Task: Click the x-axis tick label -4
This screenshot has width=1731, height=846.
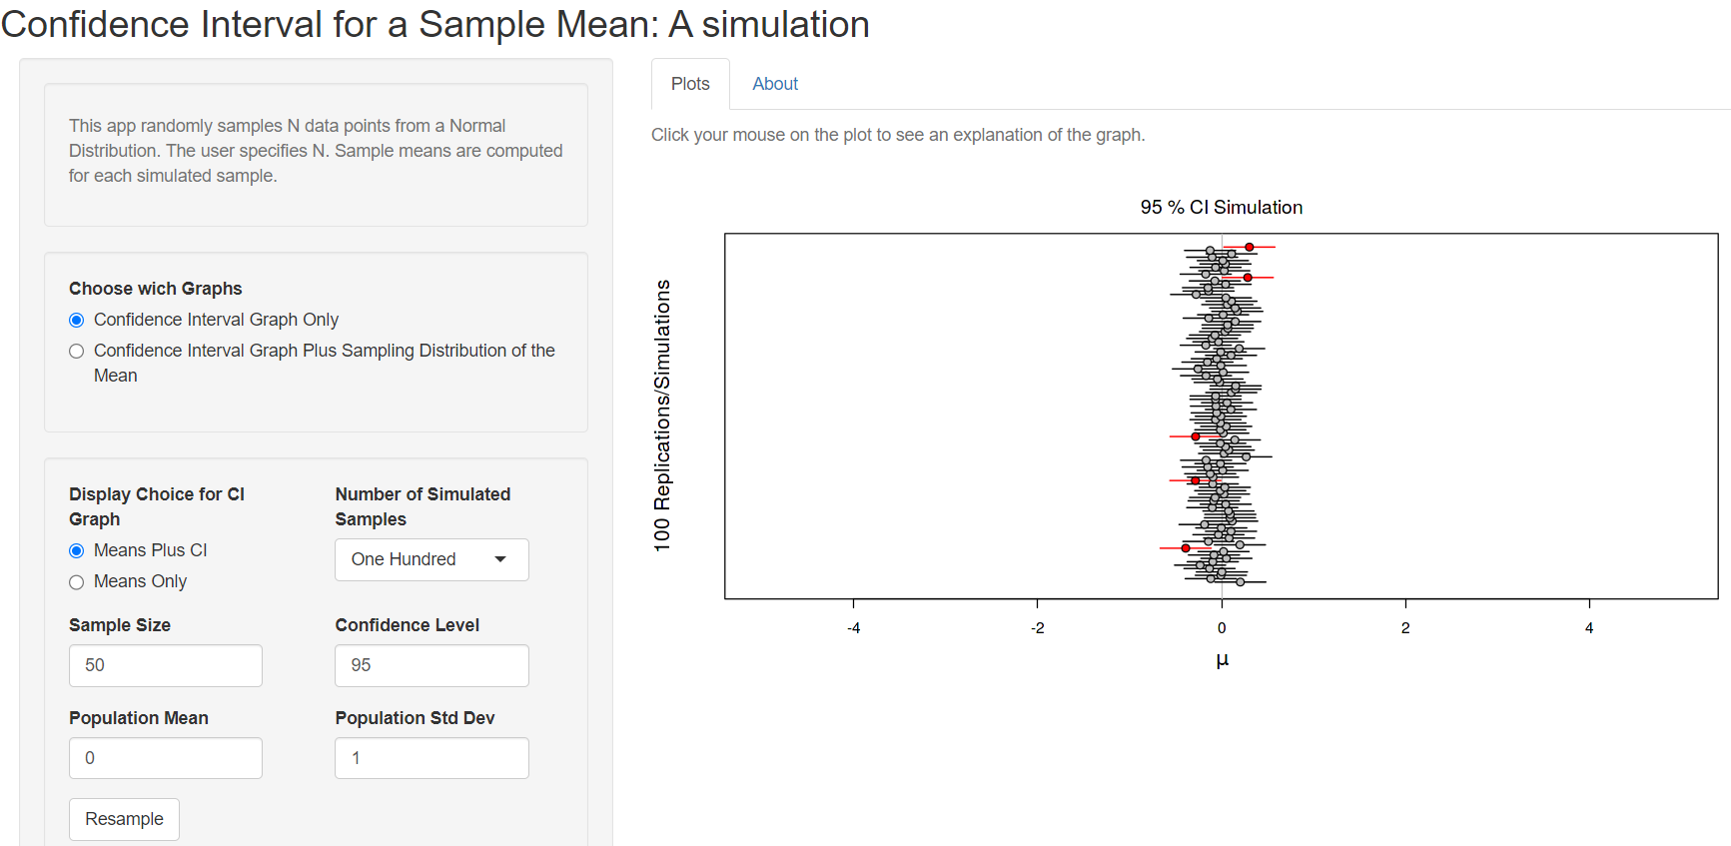Action: (x=853, y=628)
